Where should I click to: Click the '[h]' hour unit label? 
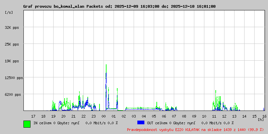coord(261,120)
